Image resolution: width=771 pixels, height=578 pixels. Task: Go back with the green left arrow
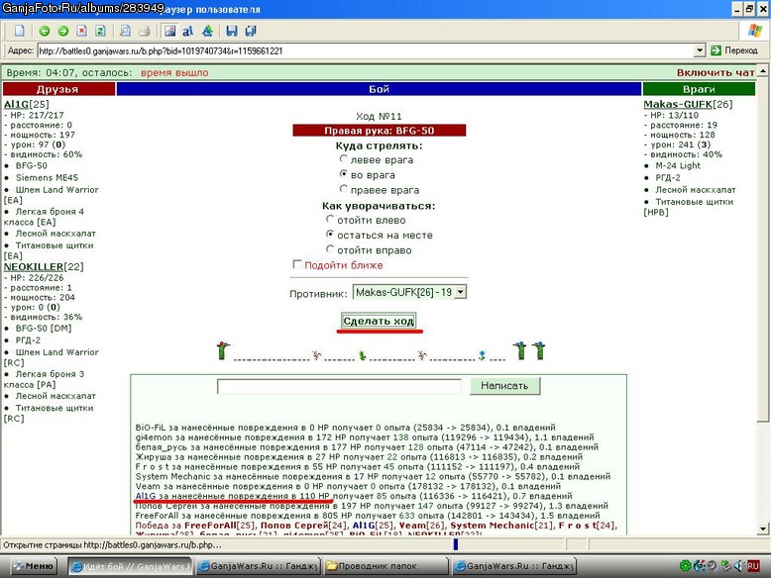tap(45, 31)
